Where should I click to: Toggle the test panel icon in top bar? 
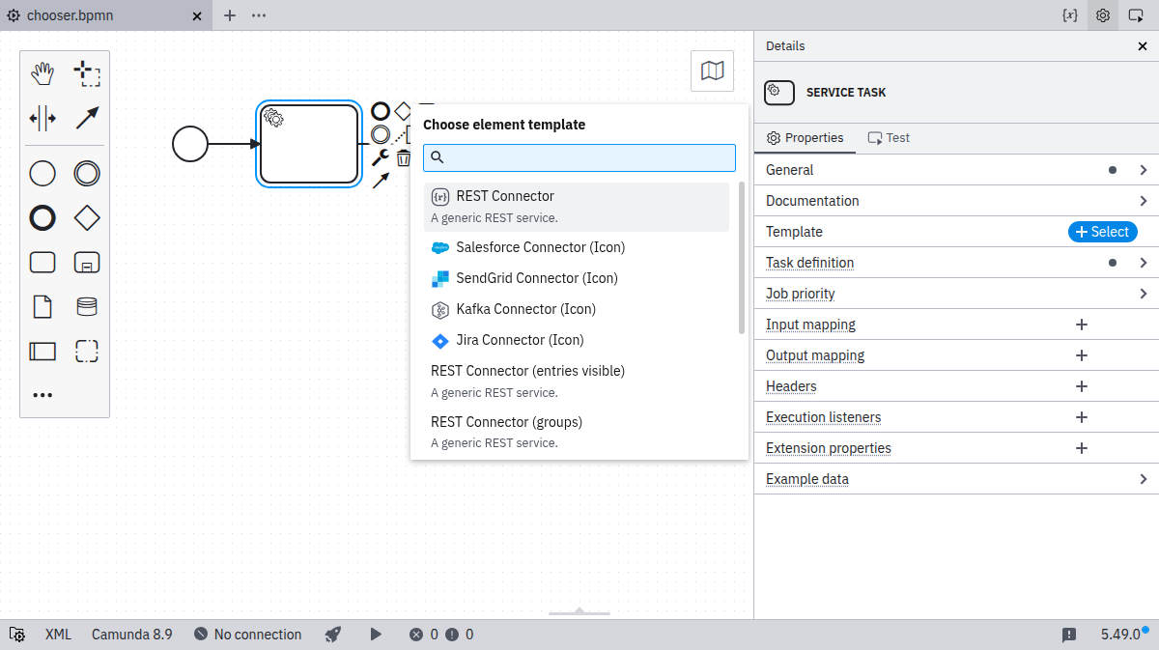click(x=1136, y=15)
